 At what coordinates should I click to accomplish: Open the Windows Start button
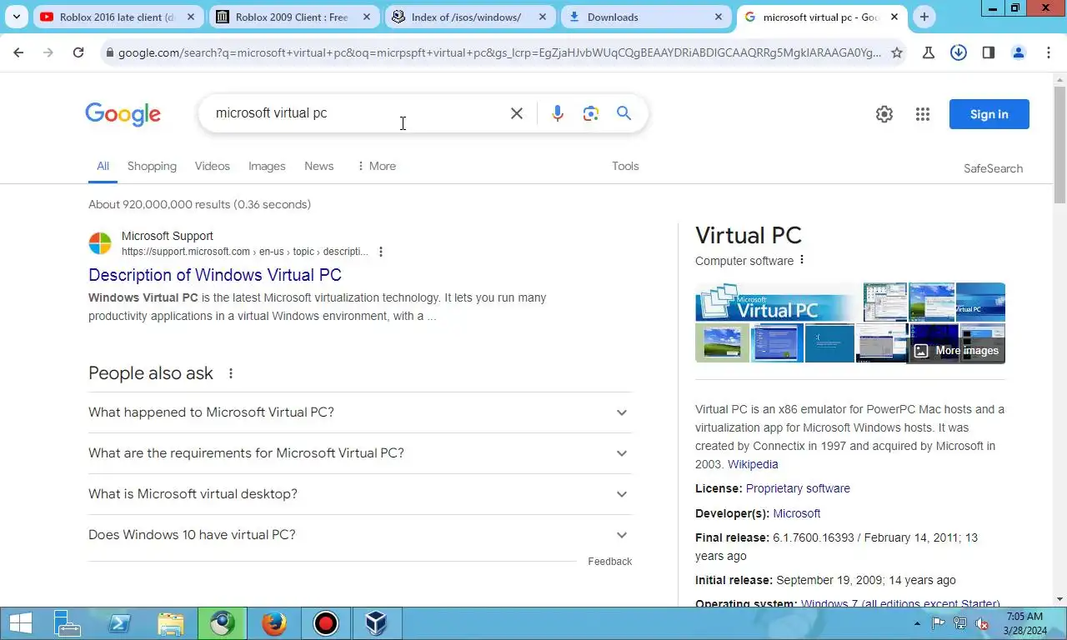pyautogui.click(x=20, y=623)
